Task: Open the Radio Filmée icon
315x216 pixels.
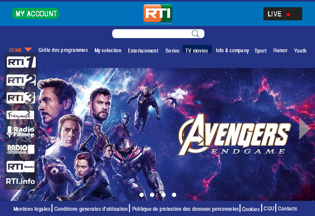Action: (x=20, y=132)
